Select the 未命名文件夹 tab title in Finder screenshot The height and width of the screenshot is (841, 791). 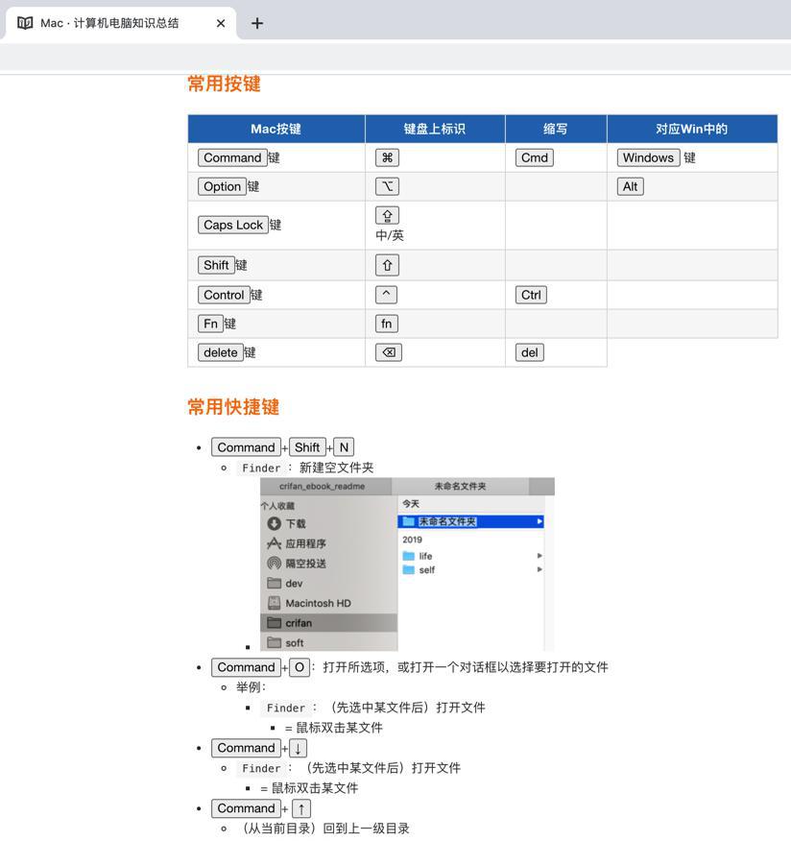coord(460,487)
